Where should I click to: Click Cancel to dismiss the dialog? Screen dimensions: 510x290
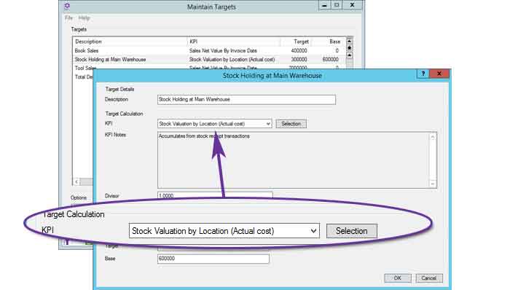point(428,278)
